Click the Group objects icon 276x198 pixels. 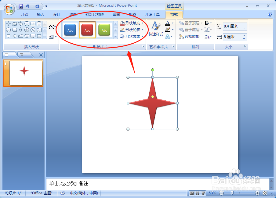click(207, 30)
